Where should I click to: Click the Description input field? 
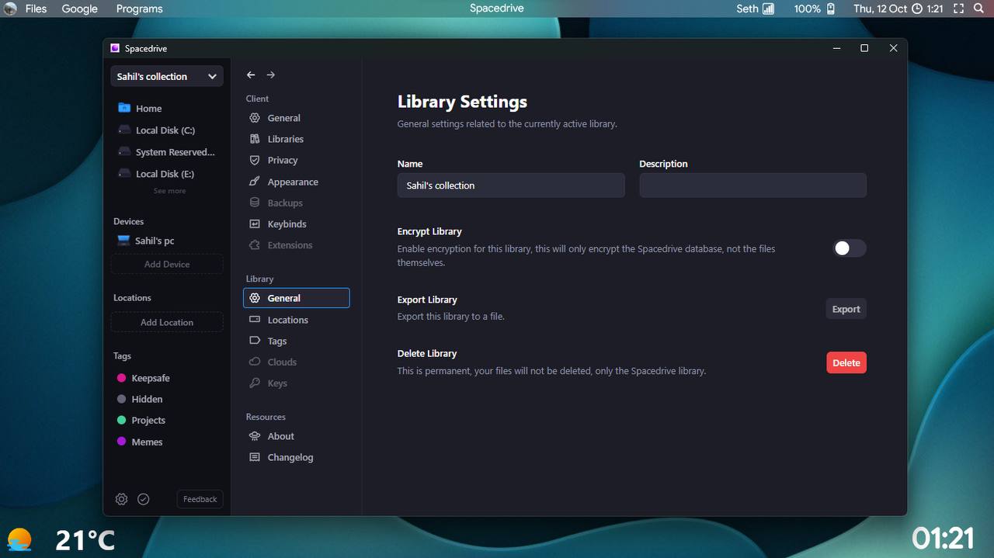tap(752, 185)
